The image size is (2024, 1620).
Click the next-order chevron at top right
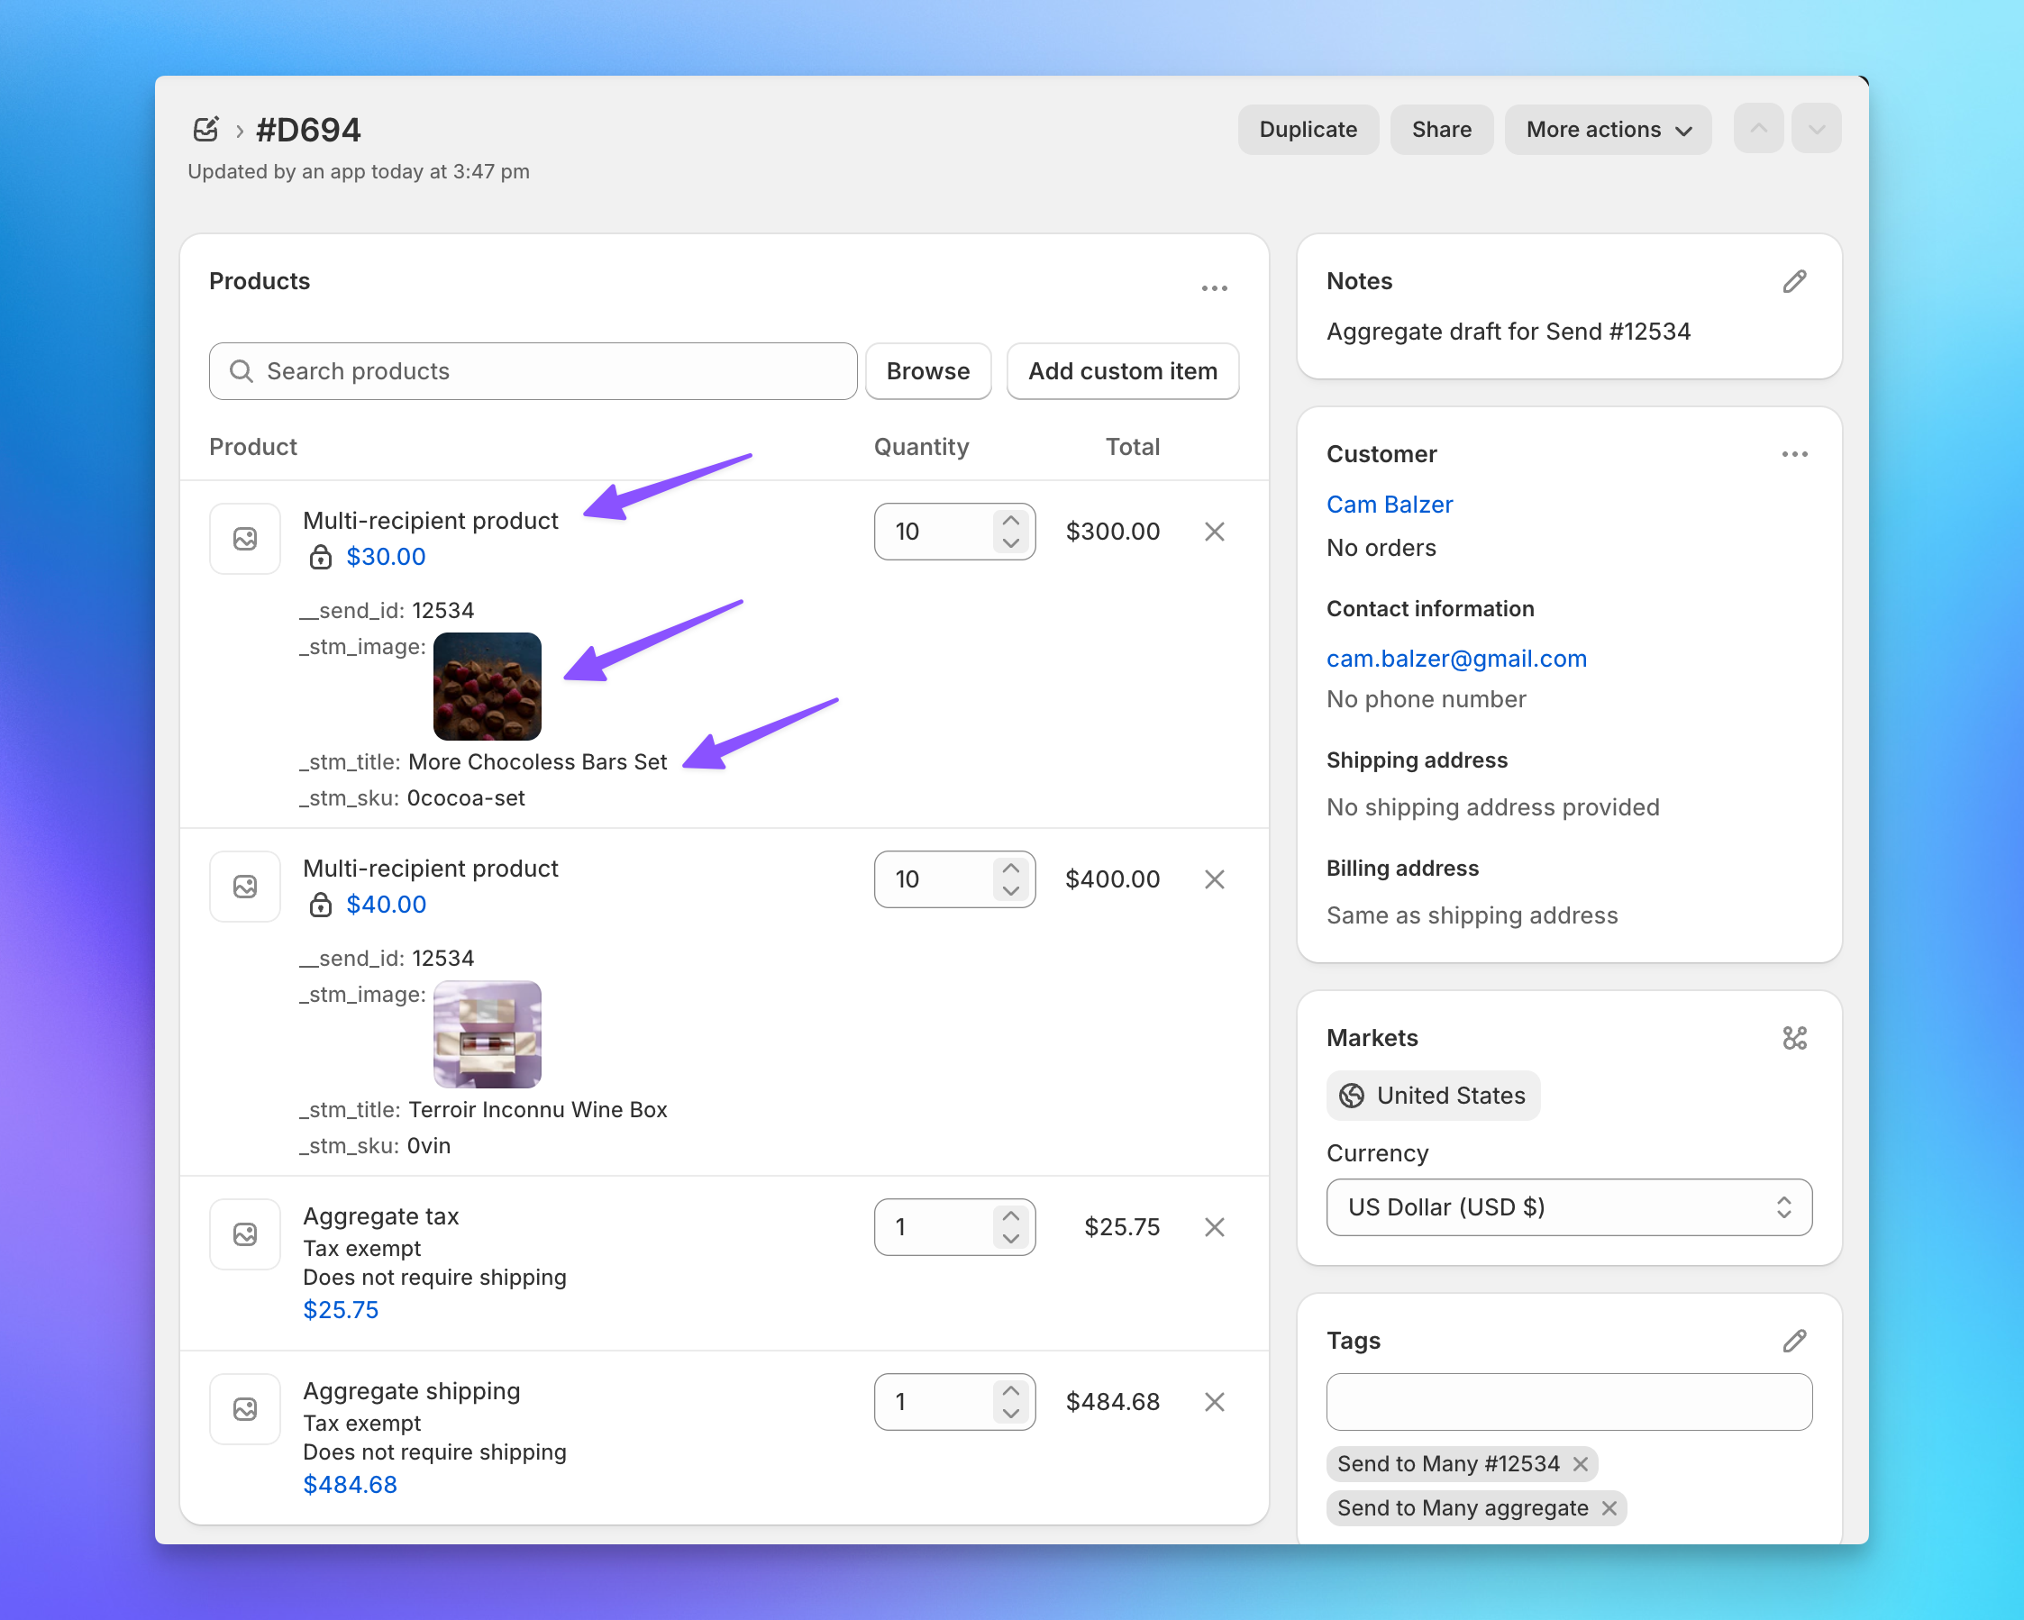tap(1816, 129)
